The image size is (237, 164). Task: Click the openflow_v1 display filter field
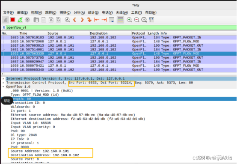pos(121,27)
